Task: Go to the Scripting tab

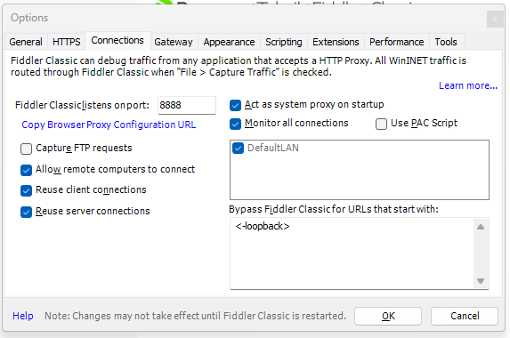Action: coord(284,42)
